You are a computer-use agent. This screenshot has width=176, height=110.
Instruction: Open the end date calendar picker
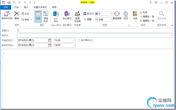tap(50, 45)
